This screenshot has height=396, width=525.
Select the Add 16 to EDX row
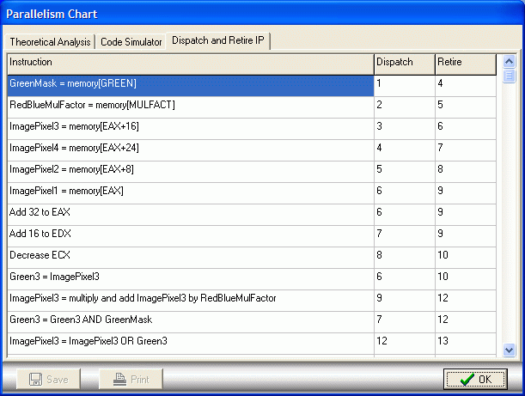[x=190, y=235]
